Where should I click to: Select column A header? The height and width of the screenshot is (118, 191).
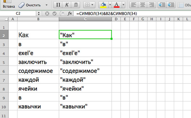tap(13, 19)
